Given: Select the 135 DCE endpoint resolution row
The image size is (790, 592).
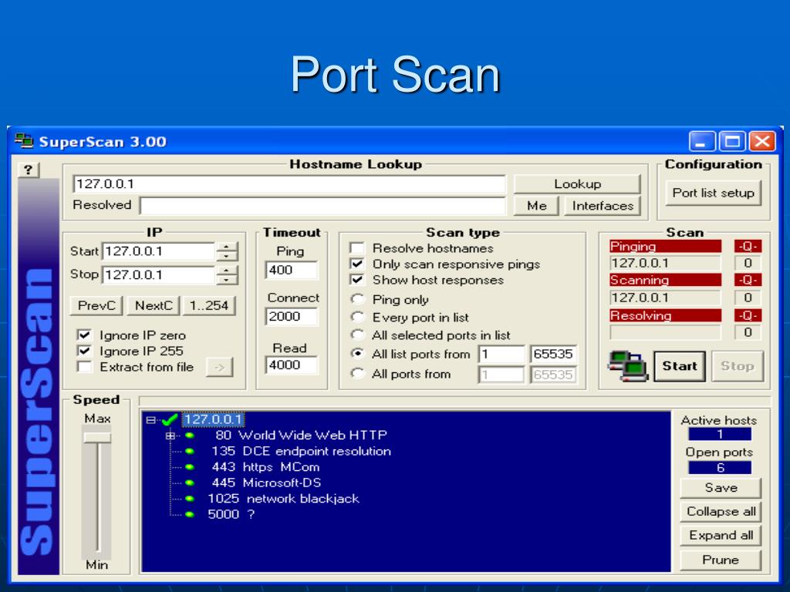Looking at the screenshot, I should point(302,452).
